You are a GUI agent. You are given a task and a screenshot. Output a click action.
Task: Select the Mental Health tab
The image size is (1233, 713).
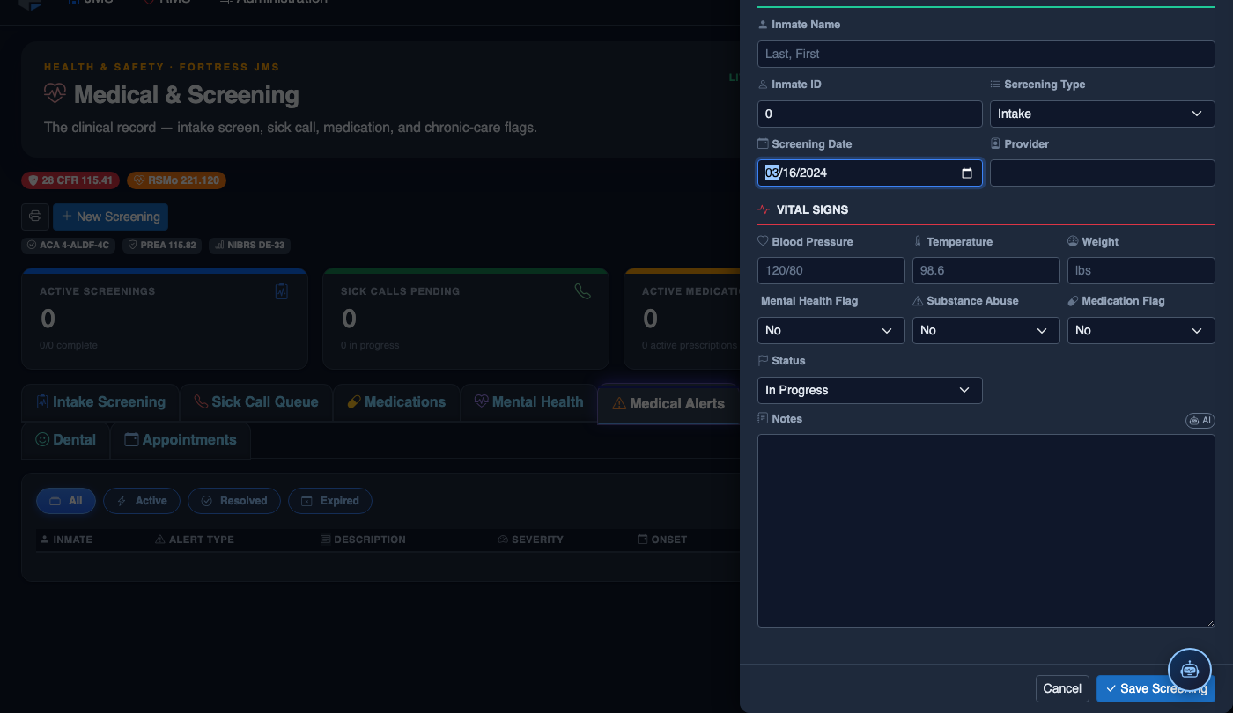point(528,402)
